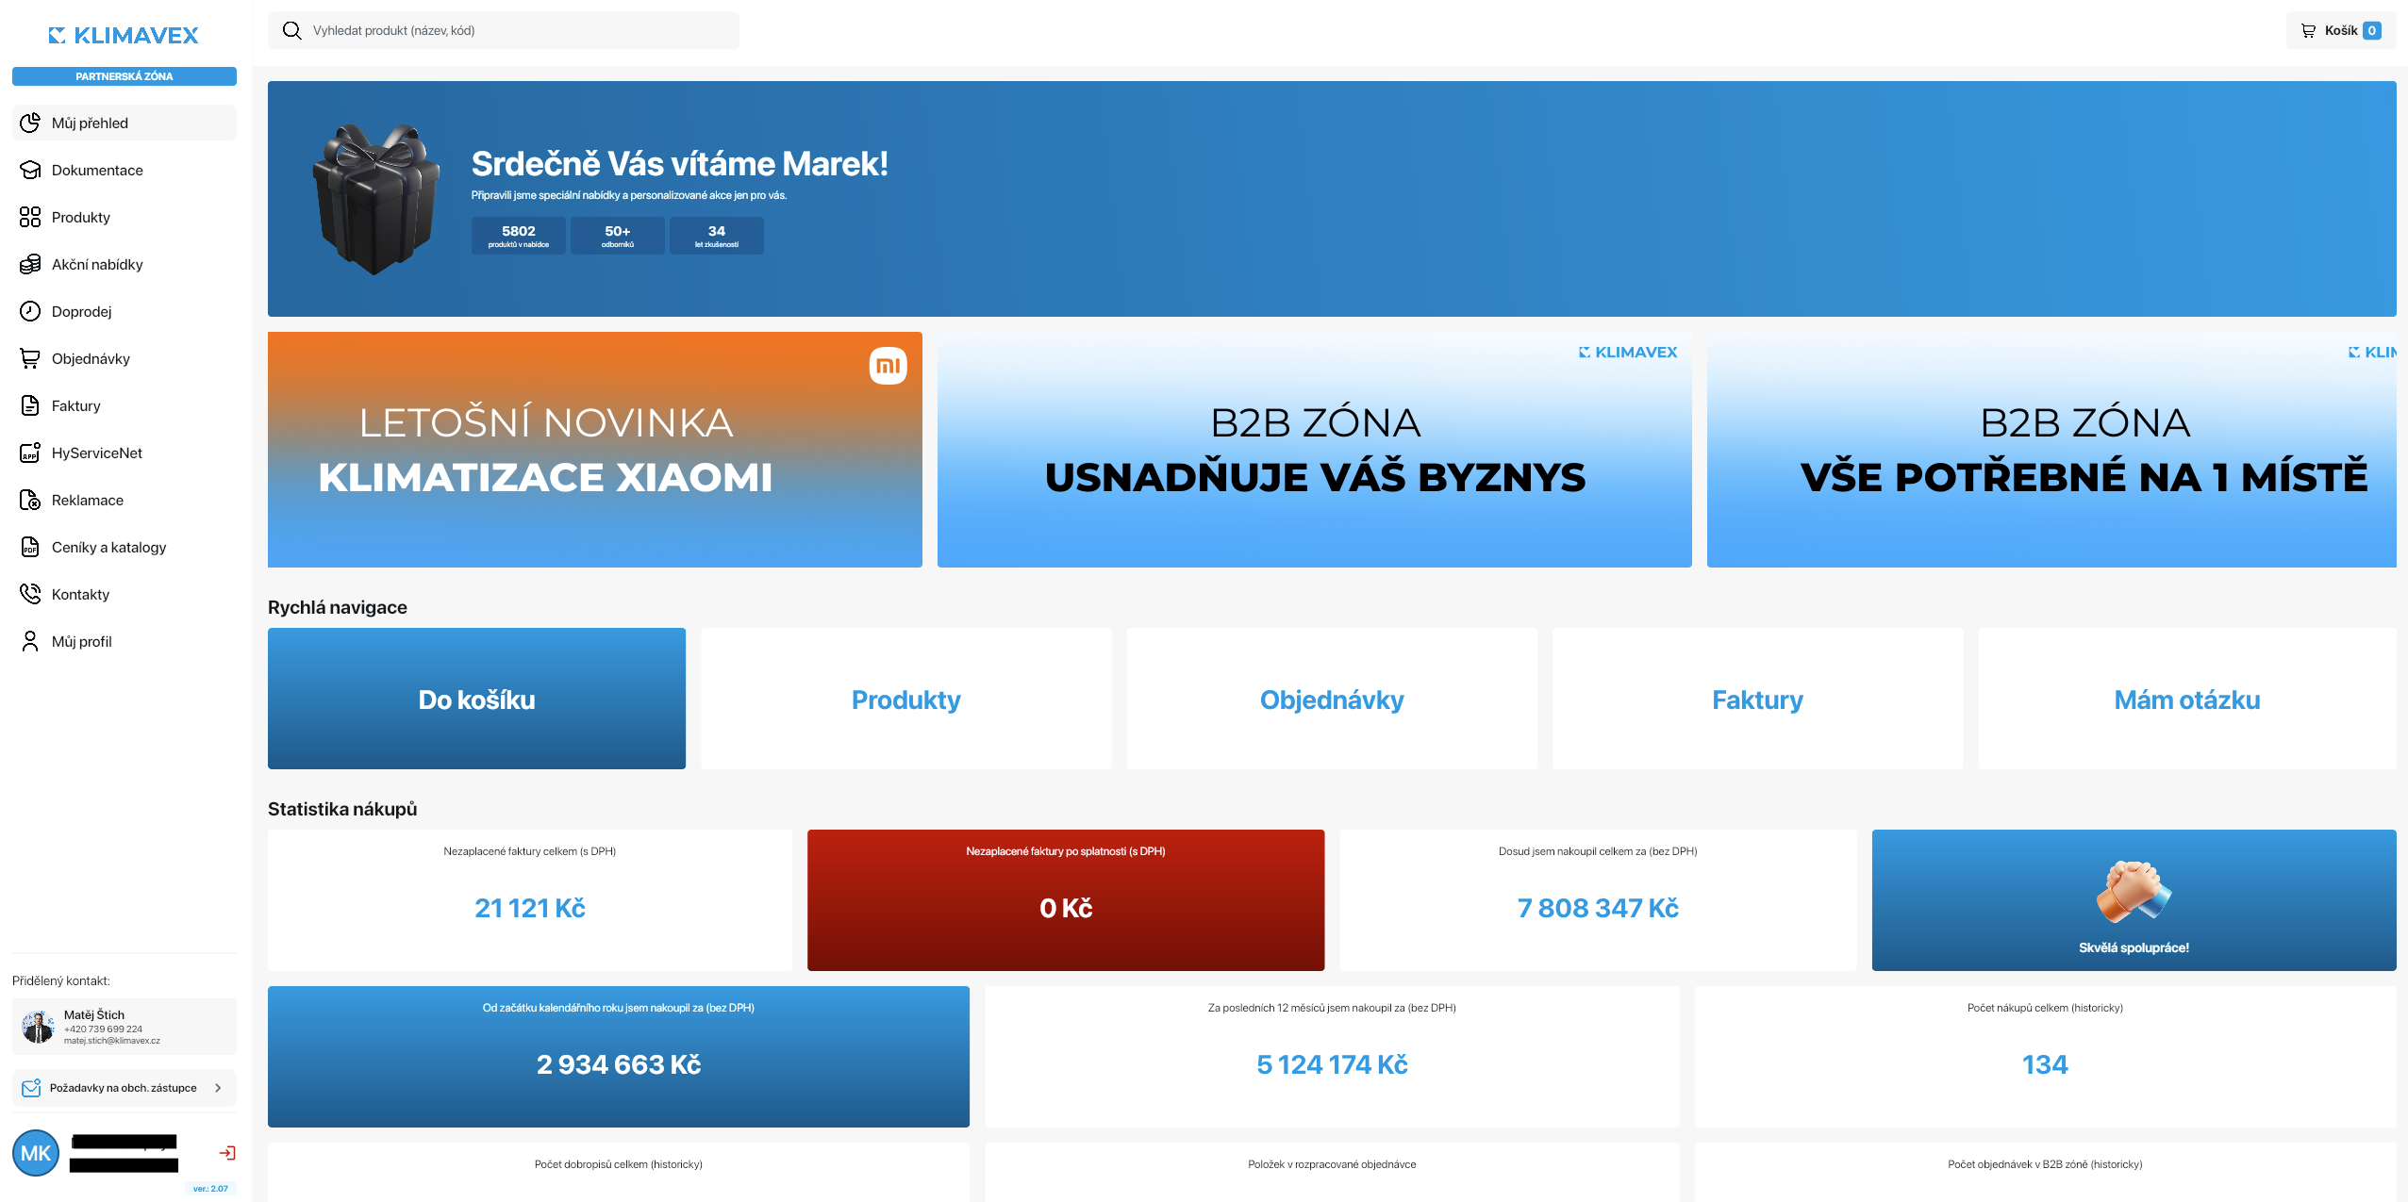The width and height of the screenshot is (2408, 1202).
Task: Click the gift box image on welcome banner
Action: pos(376,199)
